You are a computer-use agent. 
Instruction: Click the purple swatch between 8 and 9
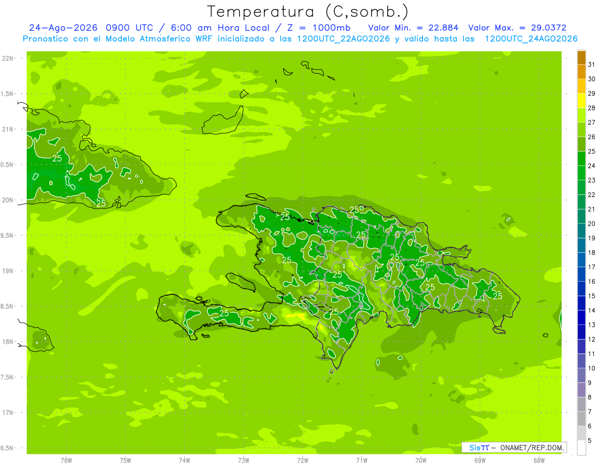tap(582, 390)
